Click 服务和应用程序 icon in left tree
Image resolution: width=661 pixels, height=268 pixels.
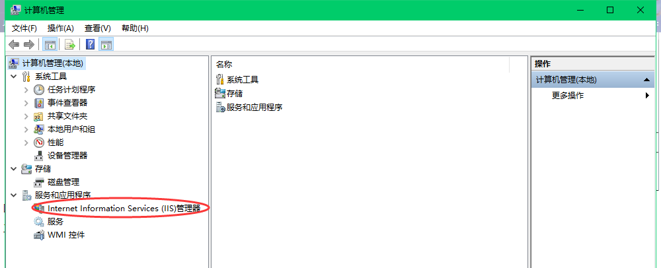pyautogui.click(x=26, y=195)
